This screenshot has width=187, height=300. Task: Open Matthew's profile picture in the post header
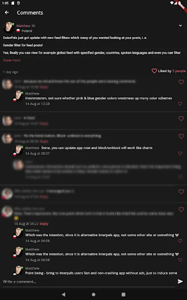pos(9,27)
